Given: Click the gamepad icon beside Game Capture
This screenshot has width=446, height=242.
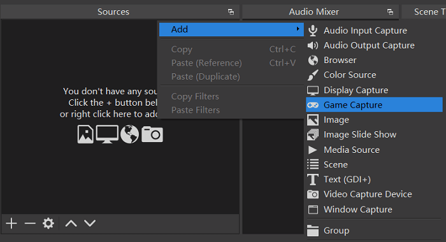Looking at the screenshot, I should tap(313, 105).
